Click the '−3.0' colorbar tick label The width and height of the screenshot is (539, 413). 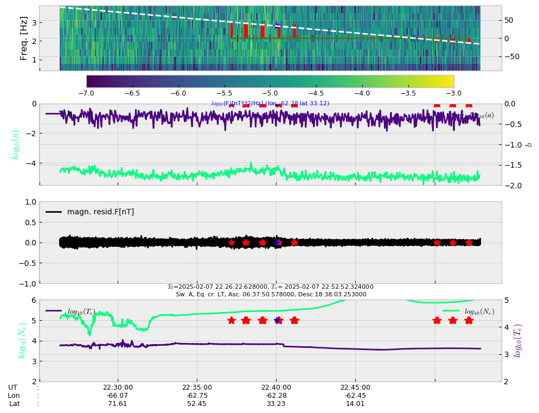click(x=454, y=93)
